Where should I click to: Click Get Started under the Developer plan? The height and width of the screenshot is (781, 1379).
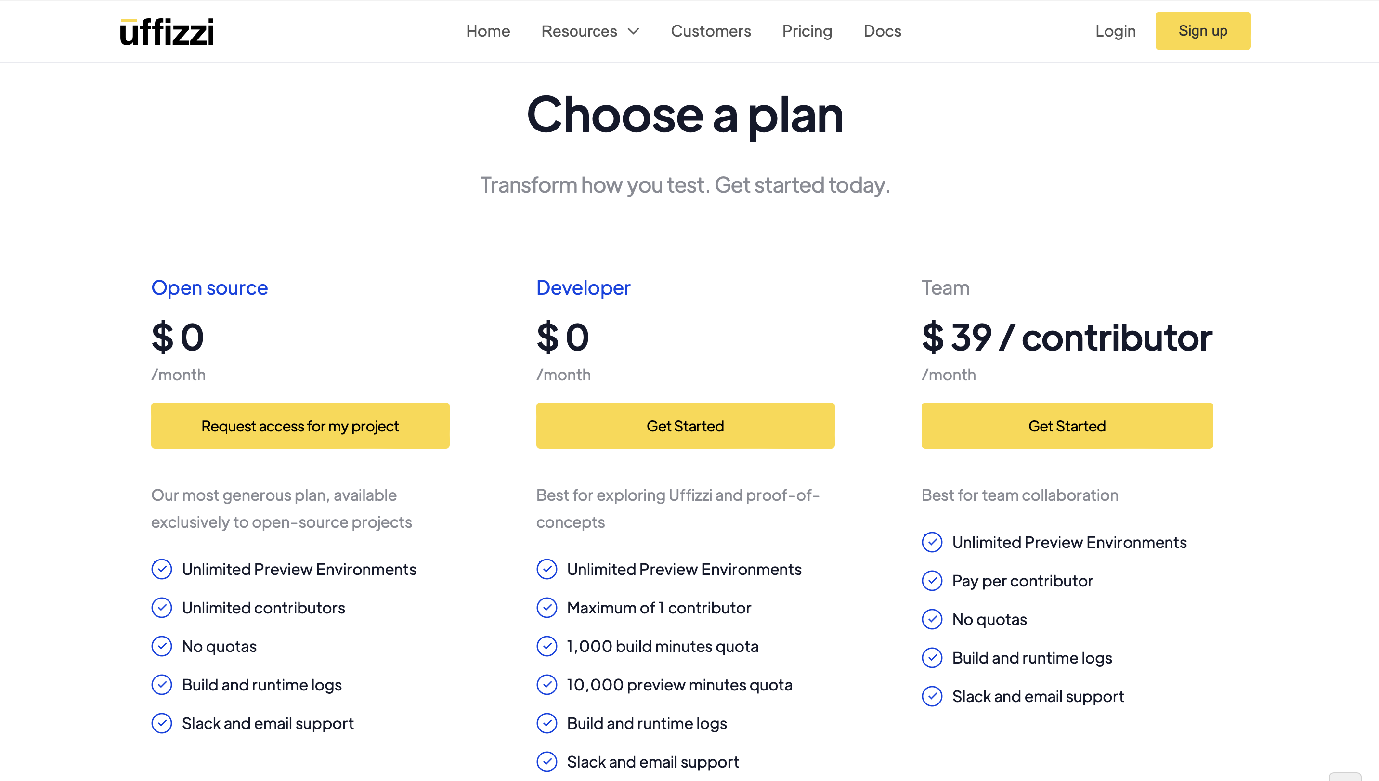tap(685, 425)
